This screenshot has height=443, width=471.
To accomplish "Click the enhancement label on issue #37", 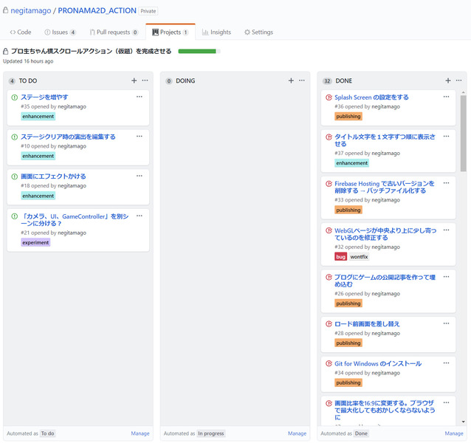I will click(351, 163).
